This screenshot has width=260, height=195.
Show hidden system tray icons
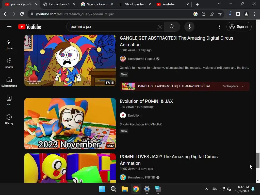pos(206,189)
